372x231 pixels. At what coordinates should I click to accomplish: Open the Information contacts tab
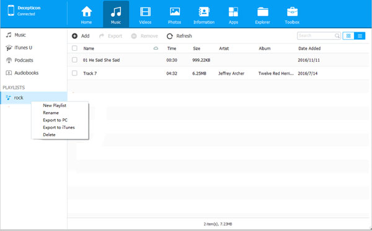point(204,14)
